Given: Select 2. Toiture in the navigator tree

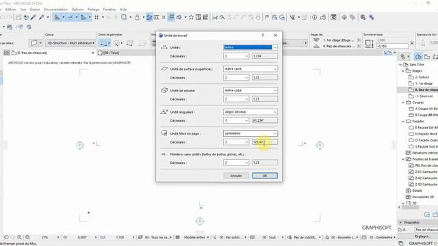Looking at the screenshot, I should point(422,77).
